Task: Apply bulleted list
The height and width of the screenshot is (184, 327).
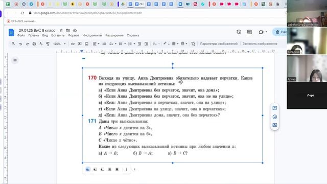Action: pos(121,44)
